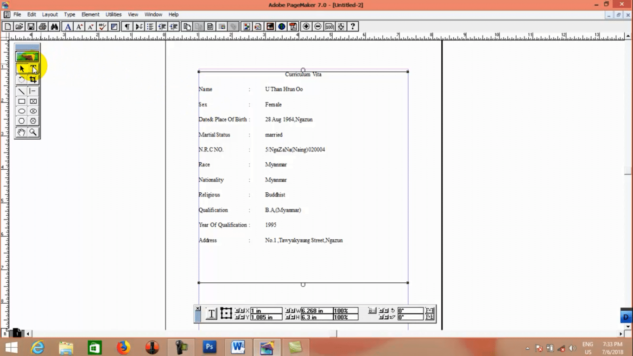Click the vertical reflecting button in Control palette
This screenshot has width=633, height=356.
tap(430, 317)
